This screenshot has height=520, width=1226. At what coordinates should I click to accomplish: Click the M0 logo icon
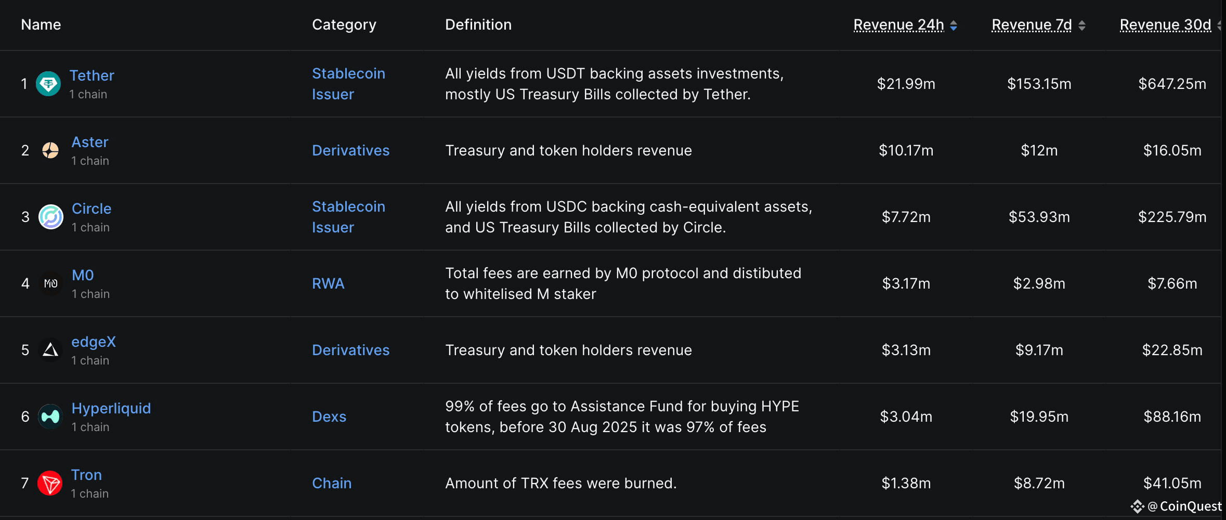point(51,283)
